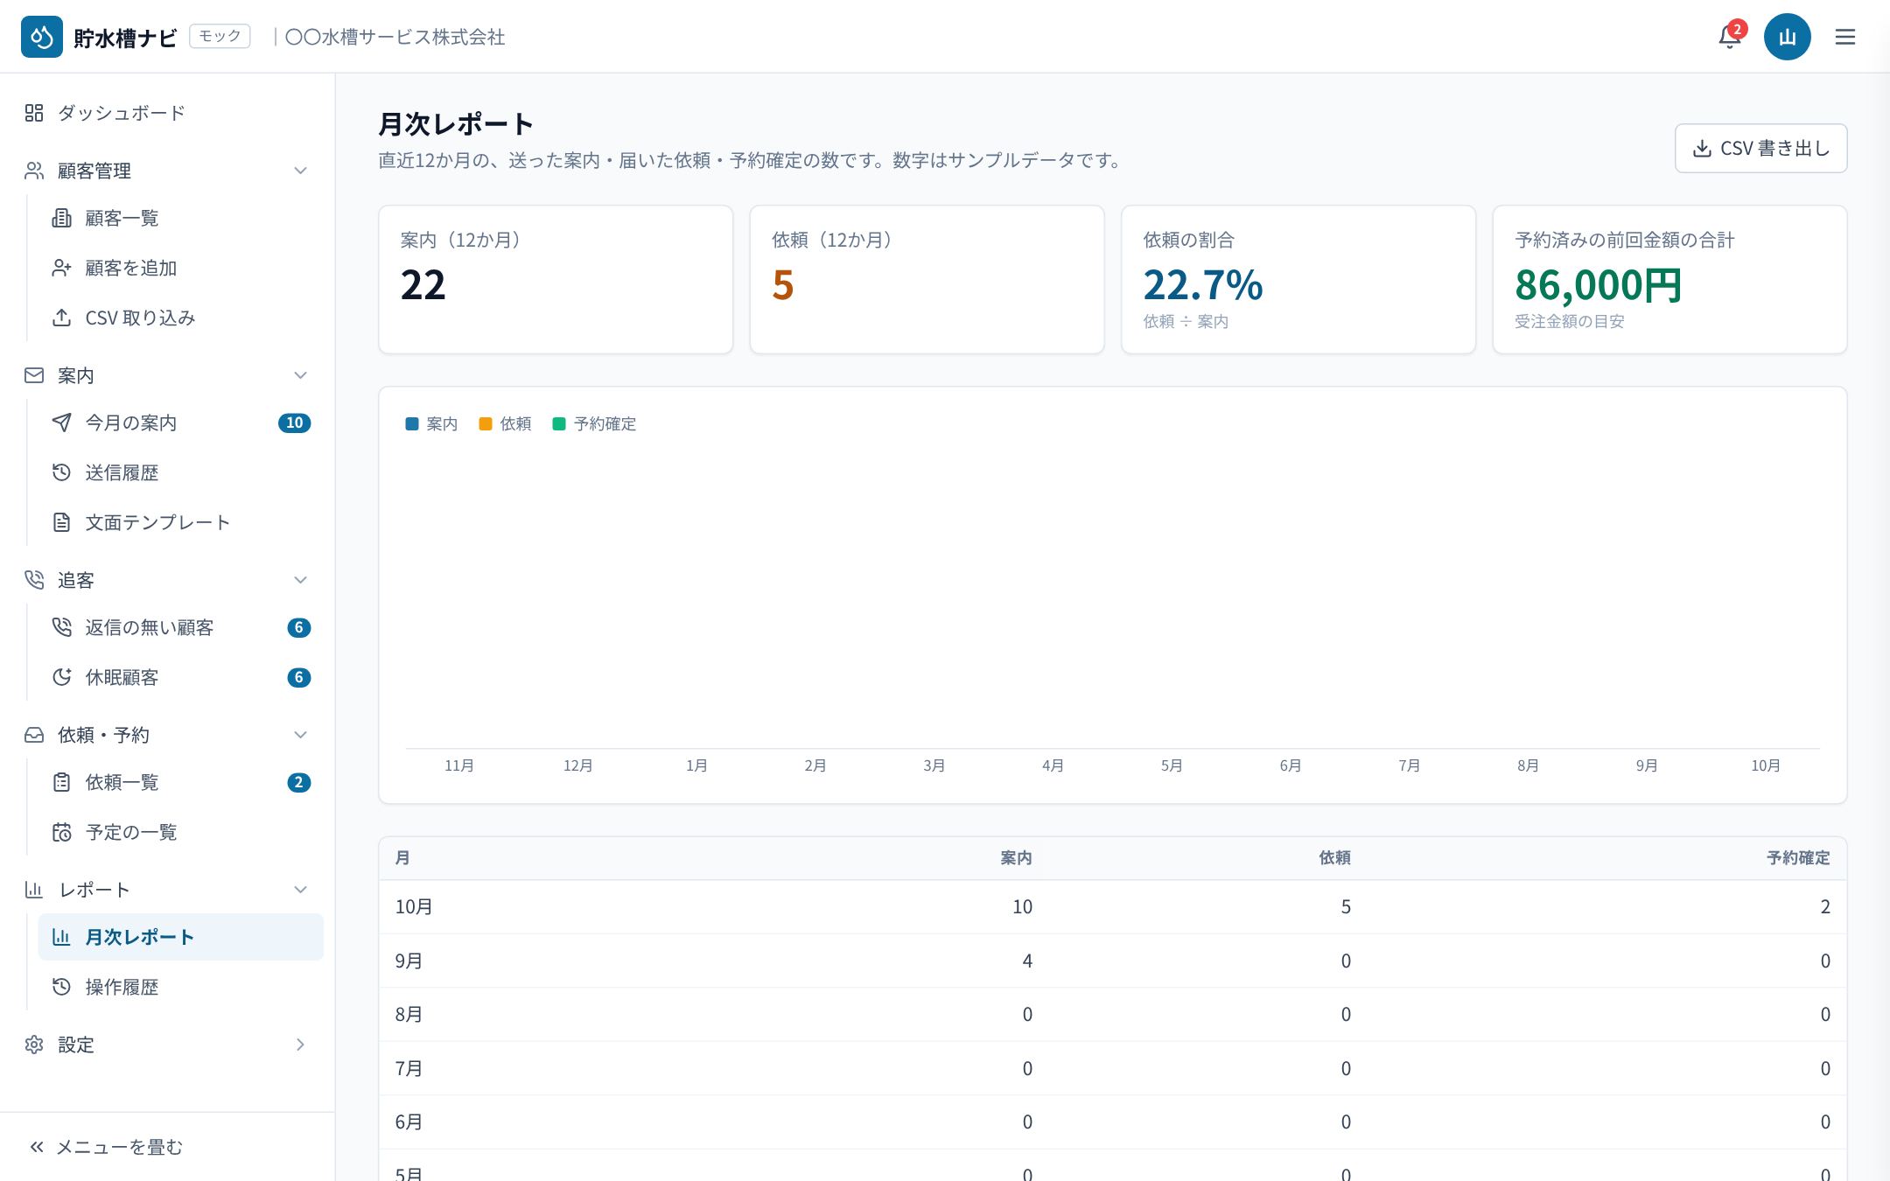1890x1181 pixels.
Task: Click the 依頼一覧 clipboard icon
Action: [x=61, y=782]
